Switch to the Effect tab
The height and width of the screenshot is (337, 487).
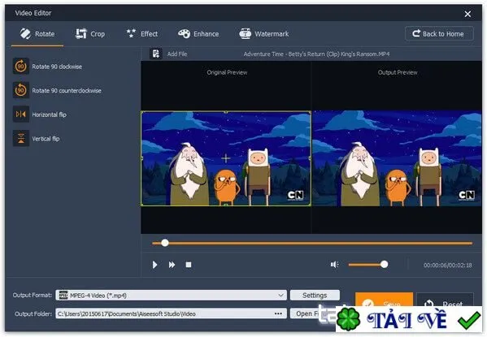point(142,34)
